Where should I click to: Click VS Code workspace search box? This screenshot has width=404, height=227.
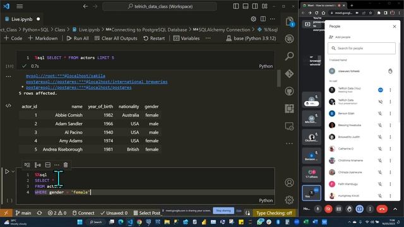pyautogui.click(x=160, y=6)
